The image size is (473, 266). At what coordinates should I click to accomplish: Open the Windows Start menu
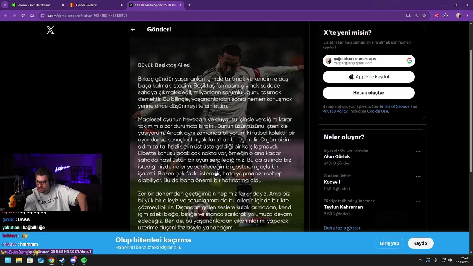click(x=8, y=260)
